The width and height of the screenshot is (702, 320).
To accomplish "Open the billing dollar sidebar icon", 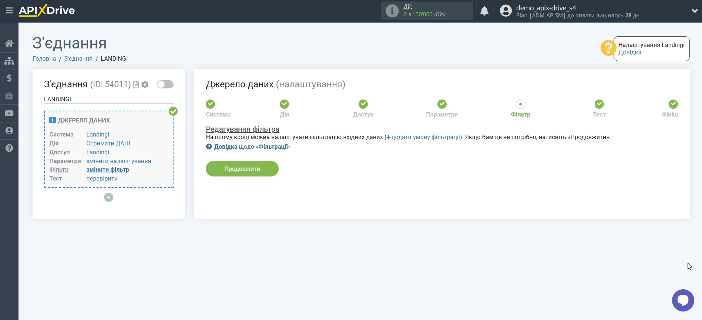I will point(9,78).
